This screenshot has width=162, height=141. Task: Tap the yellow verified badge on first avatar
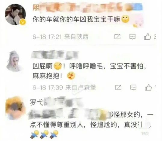23,22
